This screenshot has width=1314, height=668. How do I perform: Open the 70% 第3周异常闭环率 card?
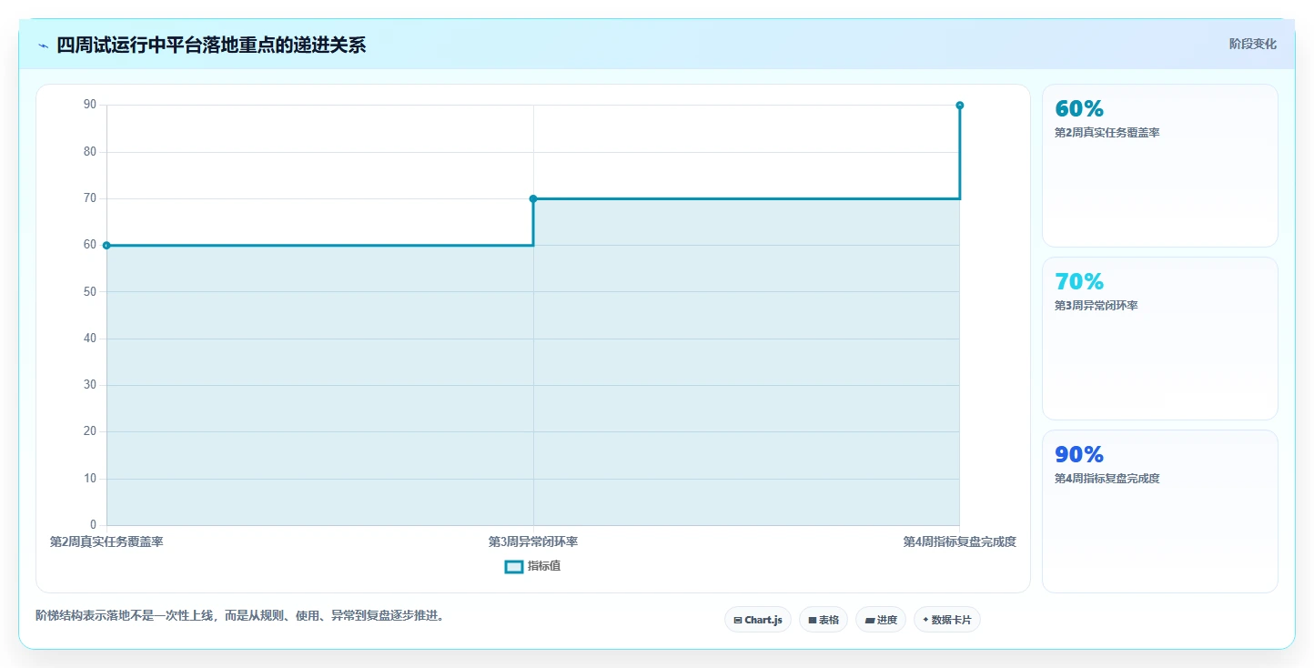click(x=1160, y=339)
